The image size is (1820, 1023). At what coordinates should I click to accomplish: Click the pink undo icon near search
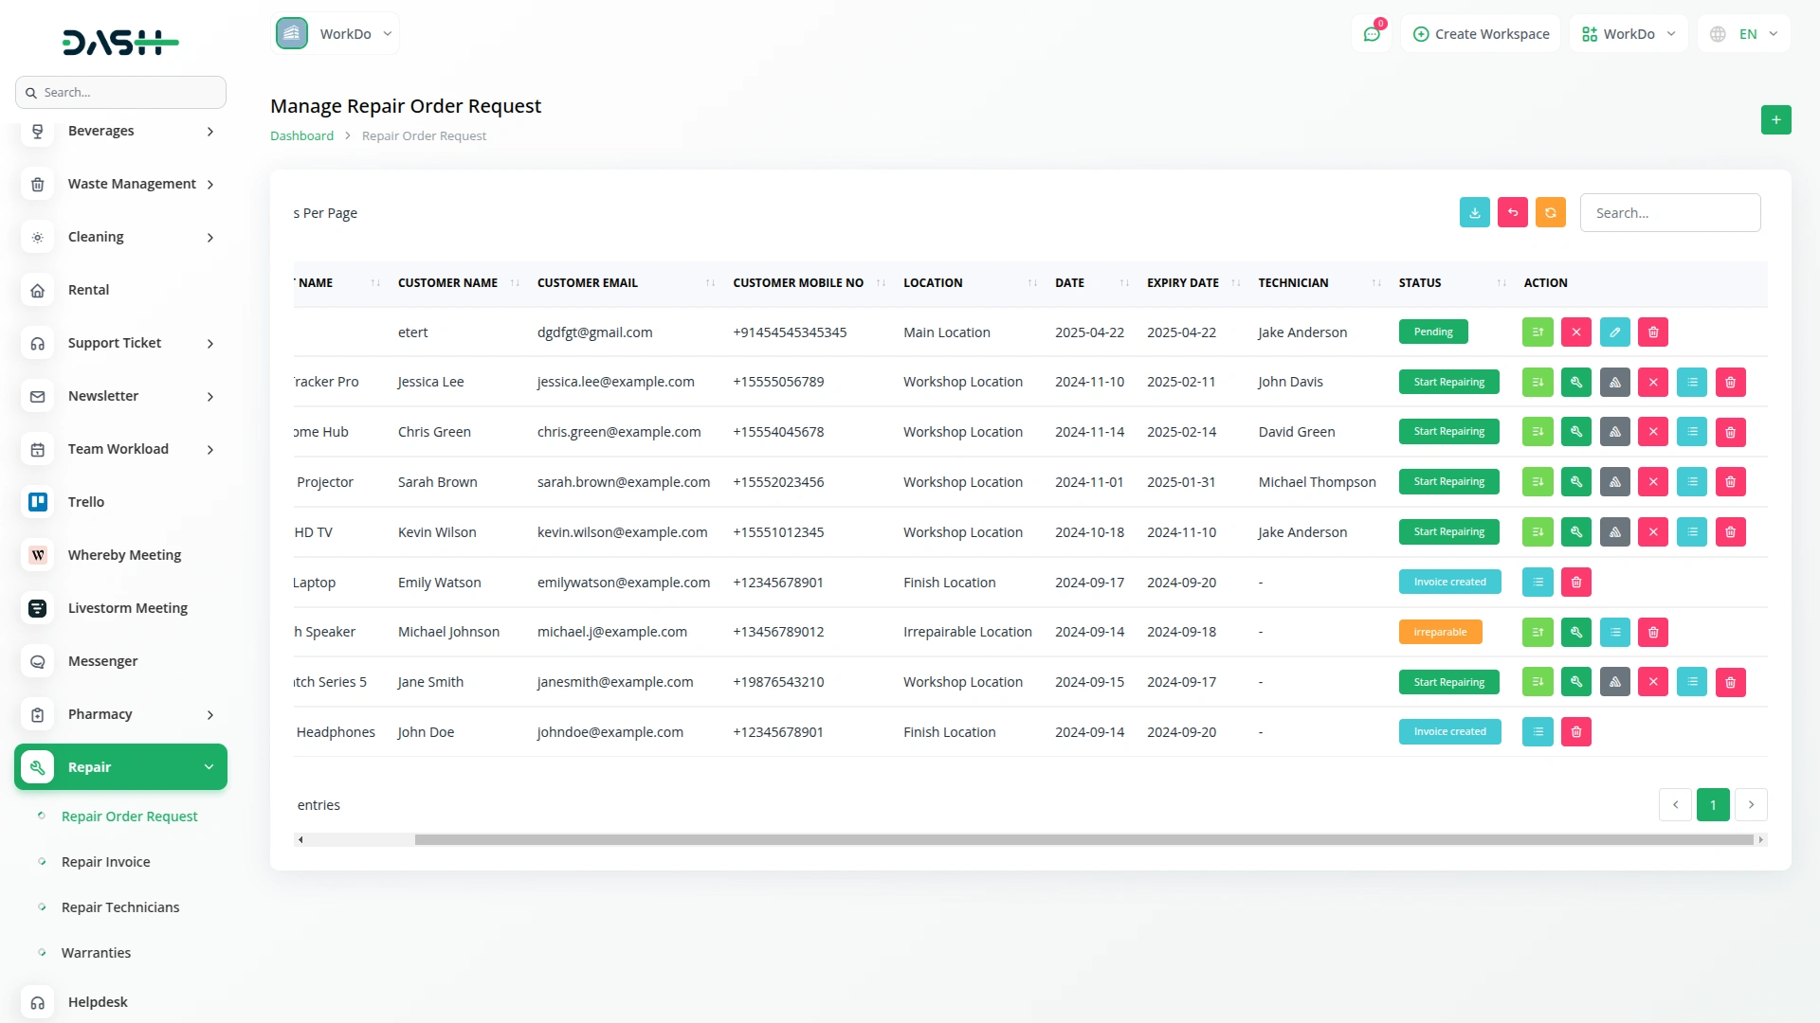(1512, 212)
